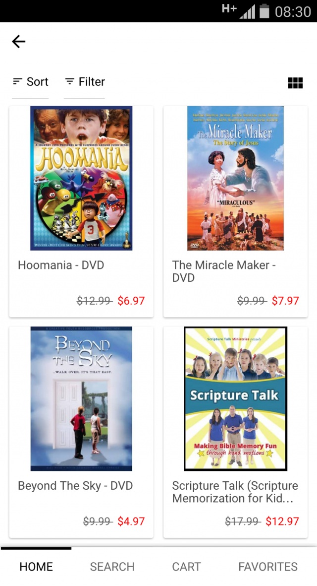
Task: Select the HOME tab
Action: click(x=36, y=567)
